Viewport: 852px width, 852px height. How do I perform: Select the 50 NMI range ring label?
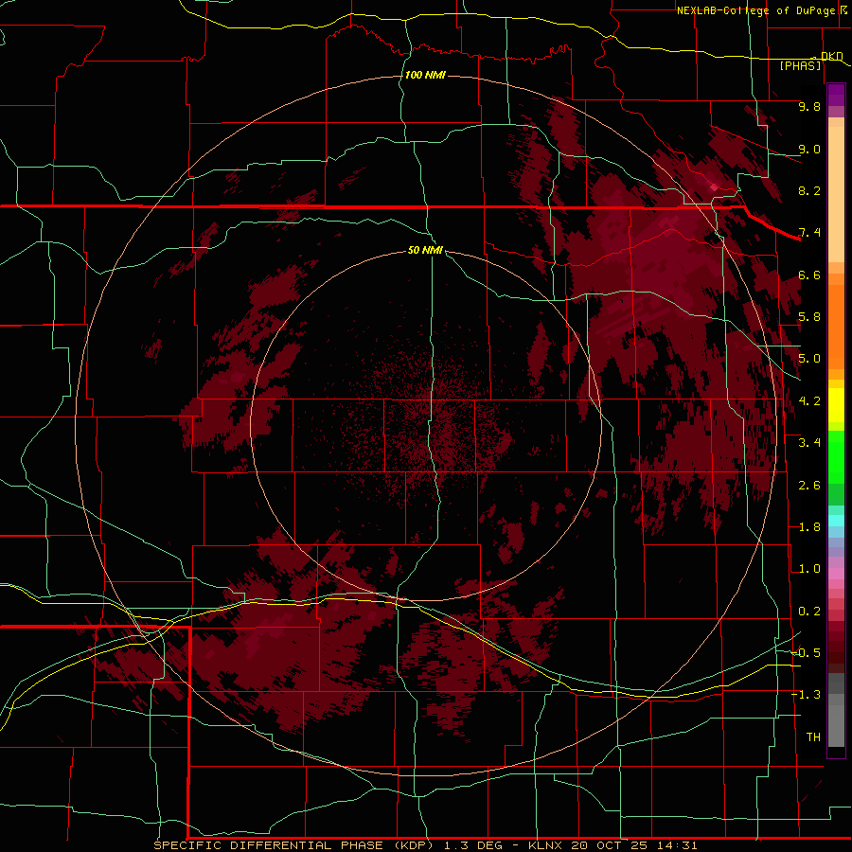(x=425, y=250)
